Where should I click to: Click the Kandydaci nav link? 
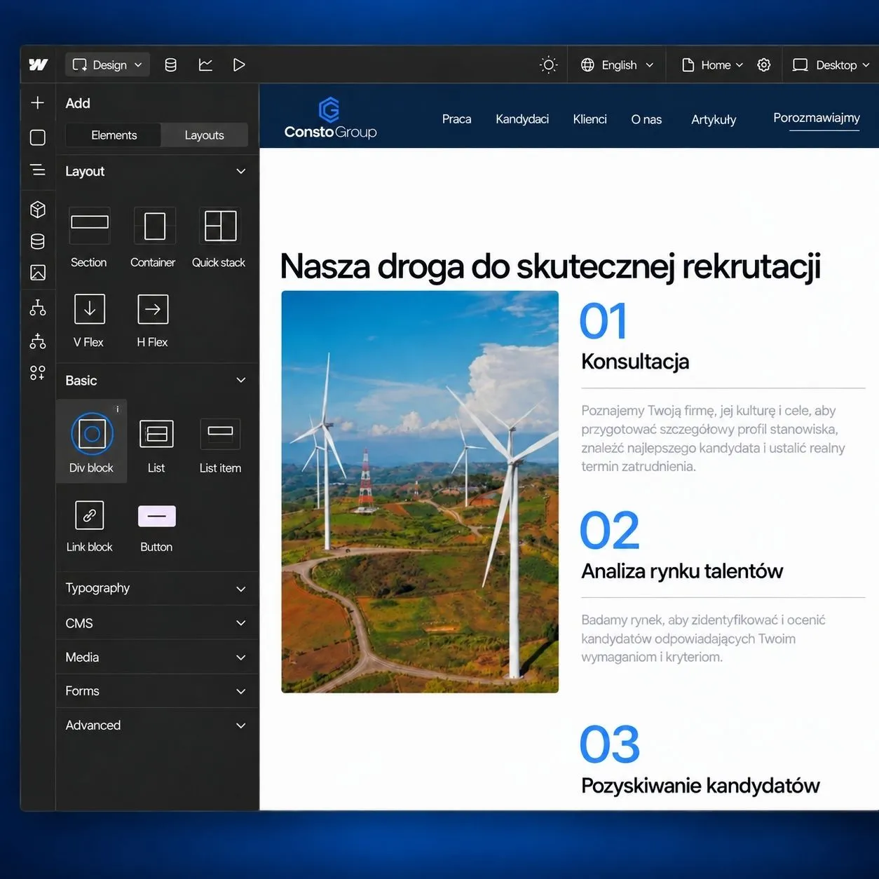(x=522, y=119)
